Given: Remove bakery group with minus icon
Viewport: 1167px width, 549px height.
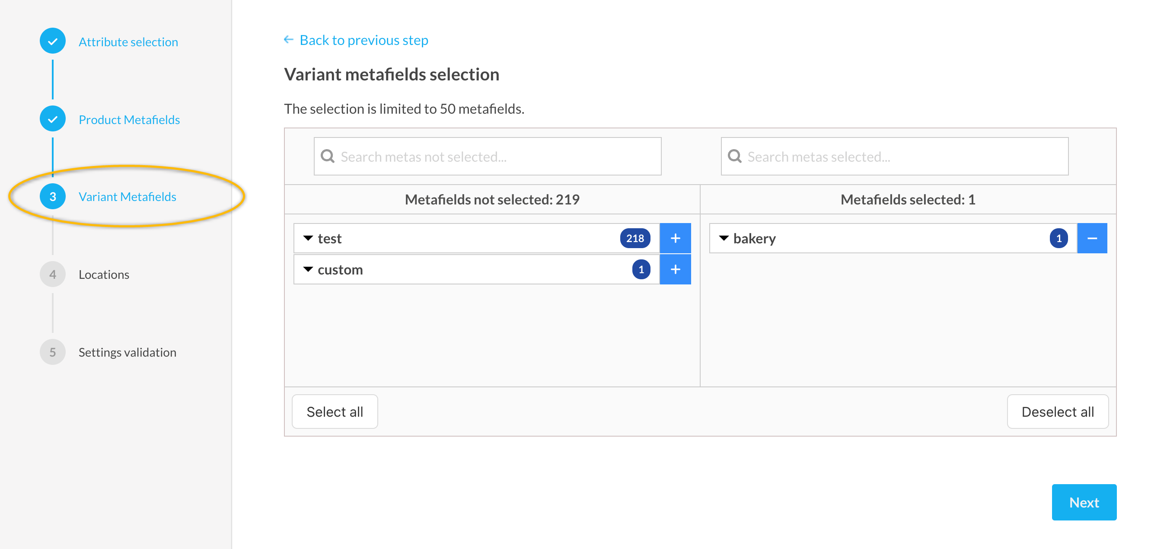Looking at the screenshot, I should click(x=1092, y=238).
